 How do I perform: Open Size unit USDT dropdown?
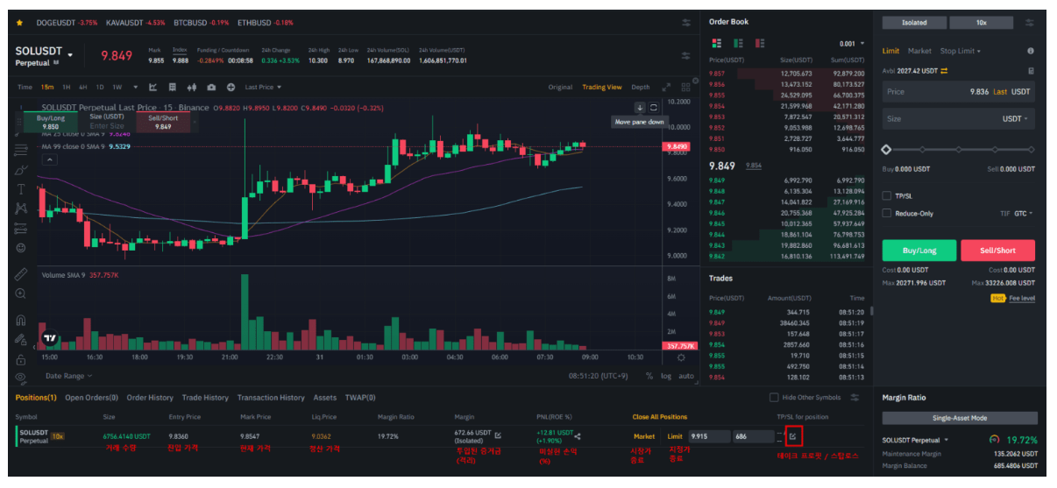point(1015,118)
